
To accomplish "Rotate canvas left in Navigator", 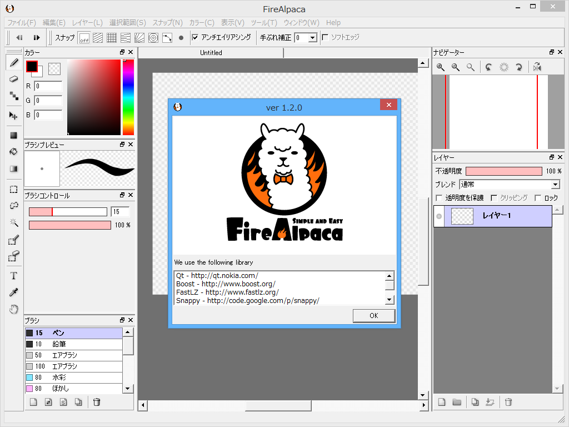I will coord(488,67).
